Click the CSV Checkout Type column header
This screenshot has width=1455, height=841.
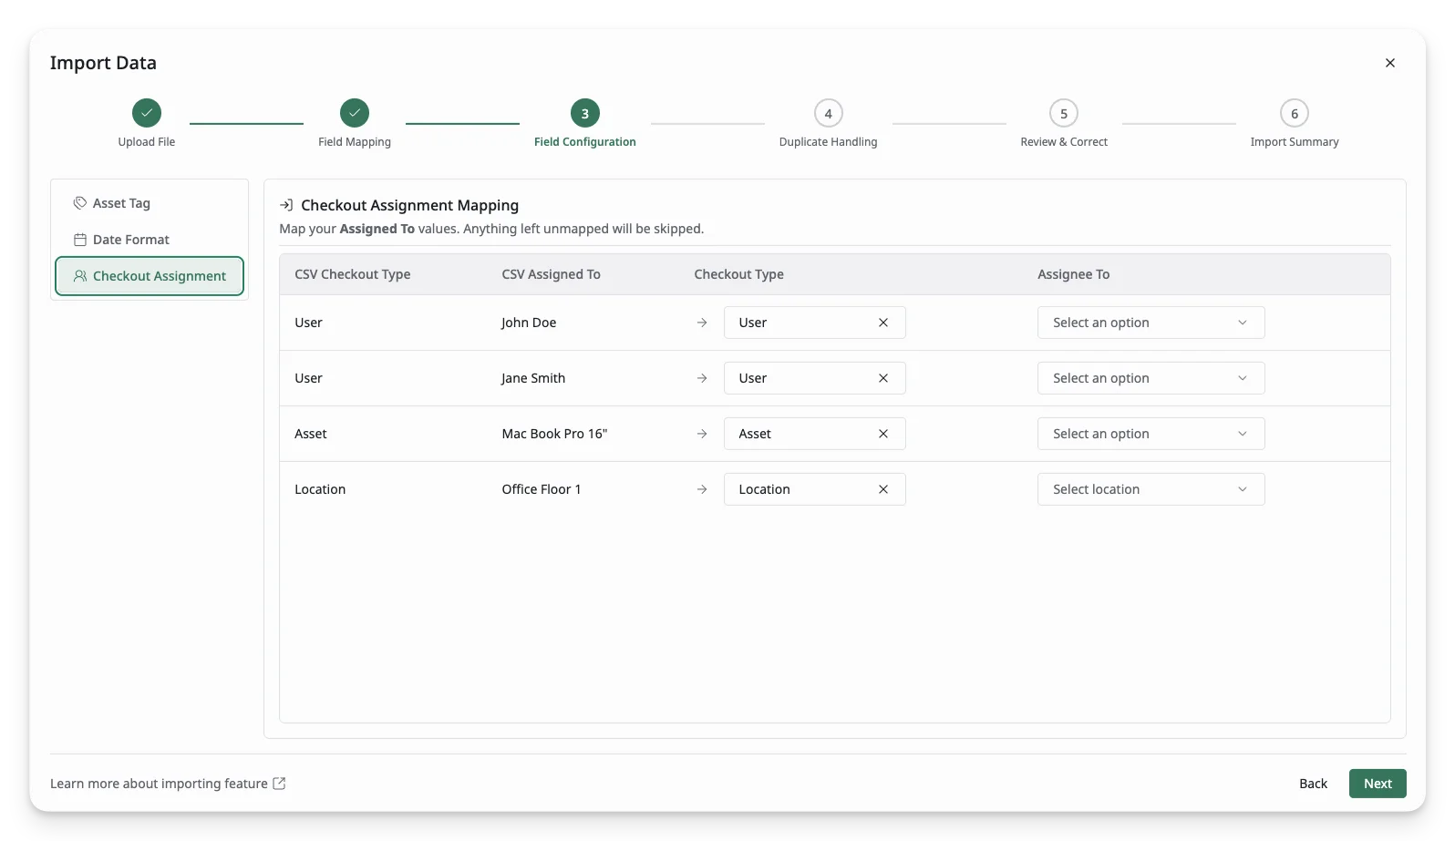click(x=353, y=274)
